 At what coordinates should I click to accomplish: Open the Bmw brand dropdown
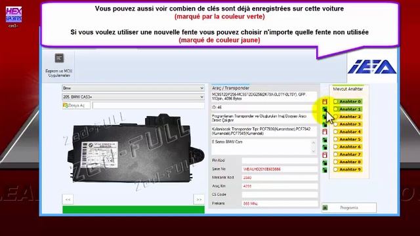pyautogui.click(x=133, y=88)
